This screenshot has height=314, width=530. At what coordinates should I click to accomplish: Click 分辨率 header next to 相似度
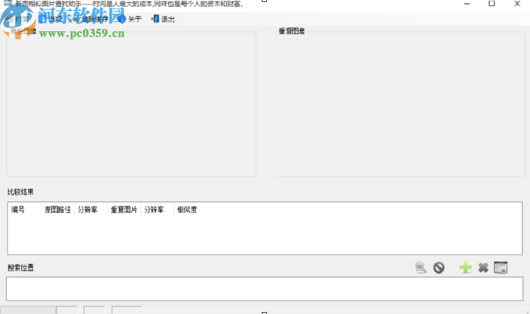pyautogui.click(x=157, y=210)
